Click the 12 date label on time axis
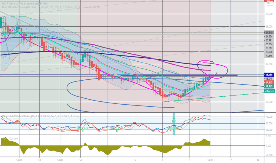Screen dimensions: 276x163 click(231, 160)
